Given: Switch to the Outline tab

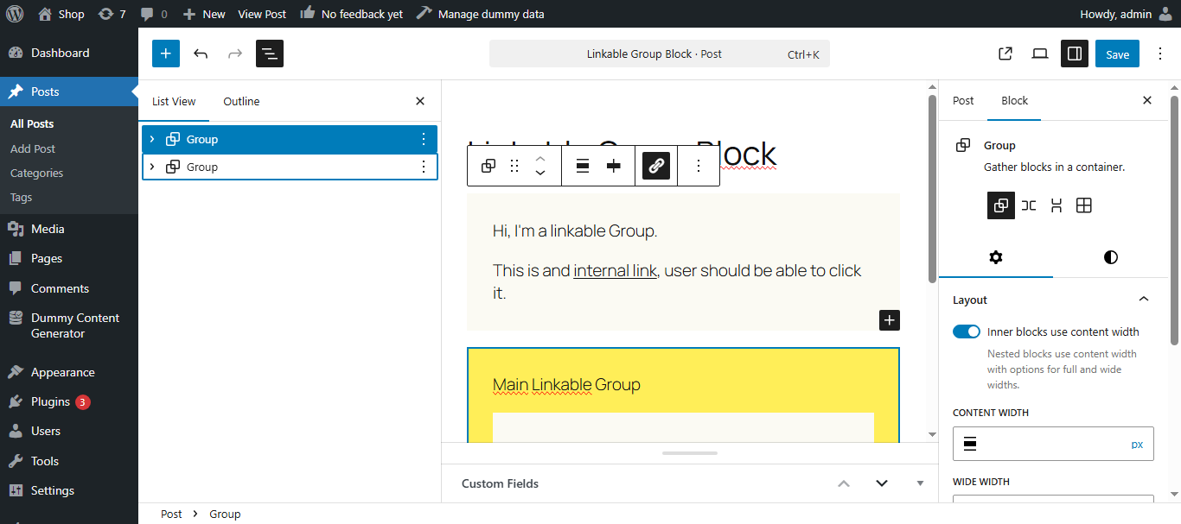Looking at the screenshot, I should click(x=241, y=101).
